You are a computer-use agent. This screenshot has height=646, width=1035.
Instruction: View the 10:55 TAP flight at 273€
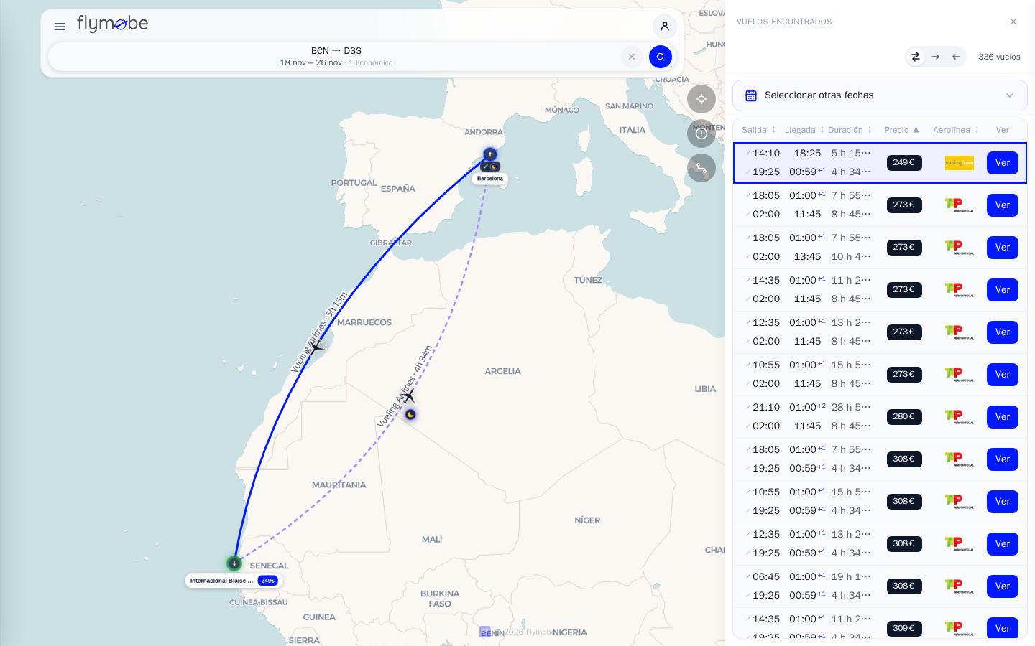(1003, 375)
